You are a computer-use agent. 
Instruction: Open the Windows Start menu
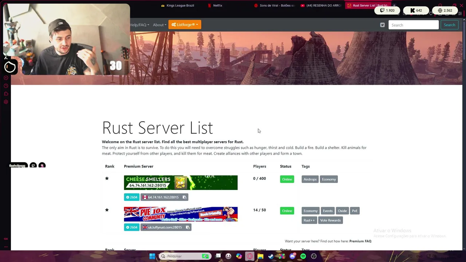[x=152, y=256]
